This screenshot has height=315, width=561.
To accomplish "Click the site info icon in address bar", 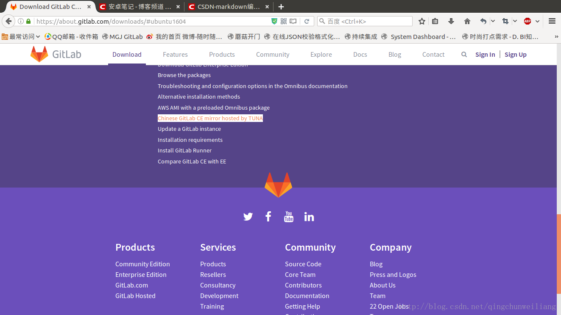I will click(21, 21).
